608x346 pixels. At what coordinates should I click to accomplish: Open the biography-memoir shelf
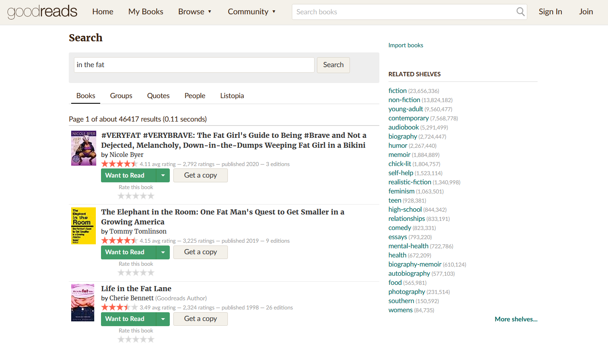pyautogui.click(x=415, y=265)
